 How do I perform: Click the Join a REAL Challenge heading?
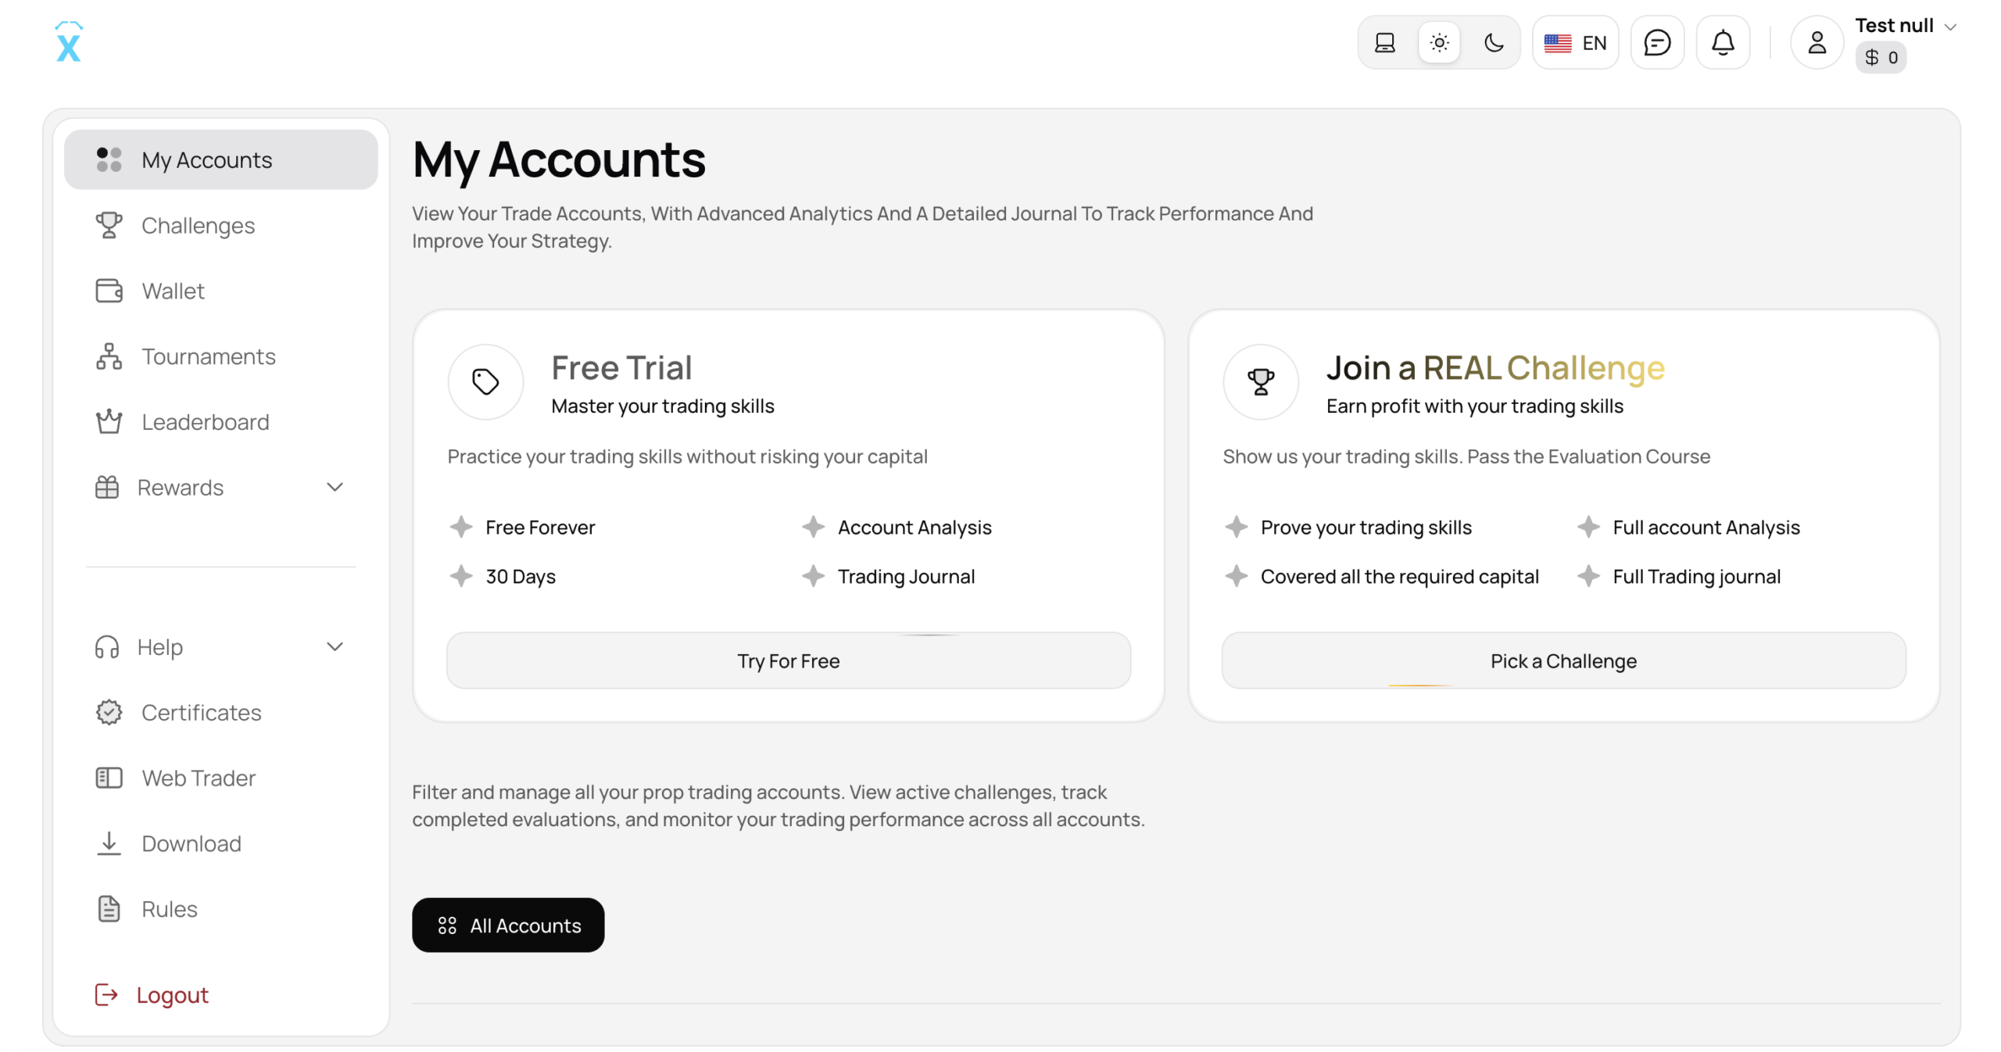click(1495, 367)
